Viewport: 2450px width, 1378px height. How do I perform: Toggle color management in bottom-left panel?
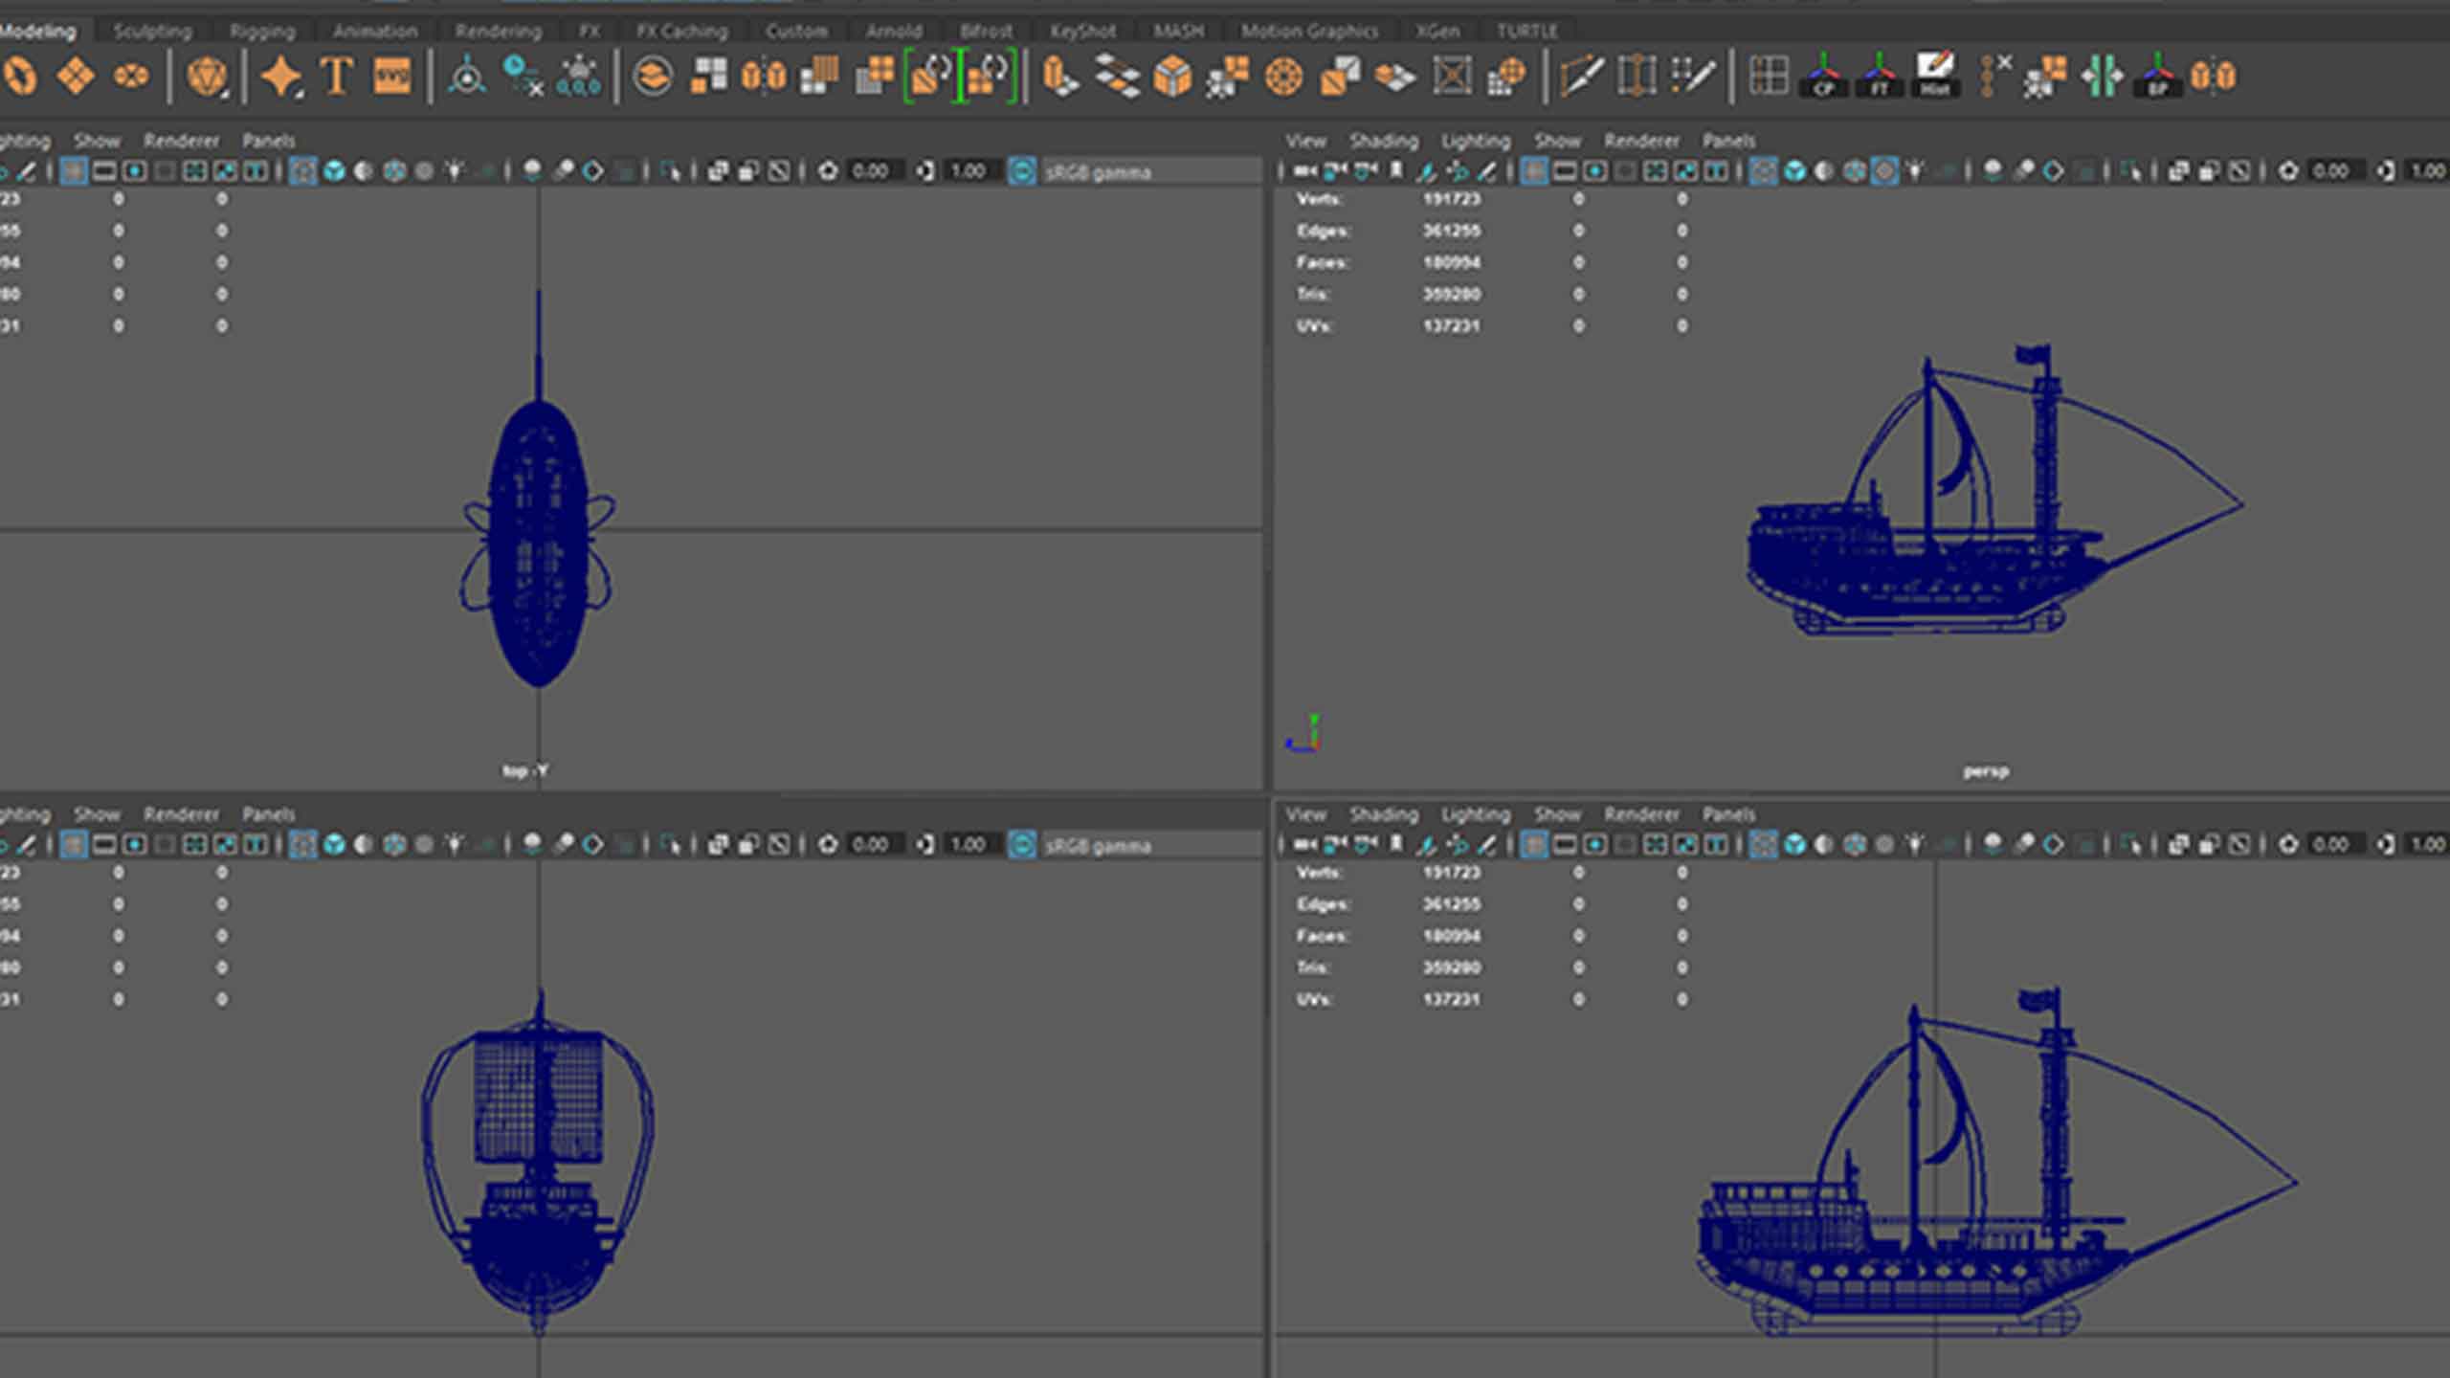point(1022,845)
